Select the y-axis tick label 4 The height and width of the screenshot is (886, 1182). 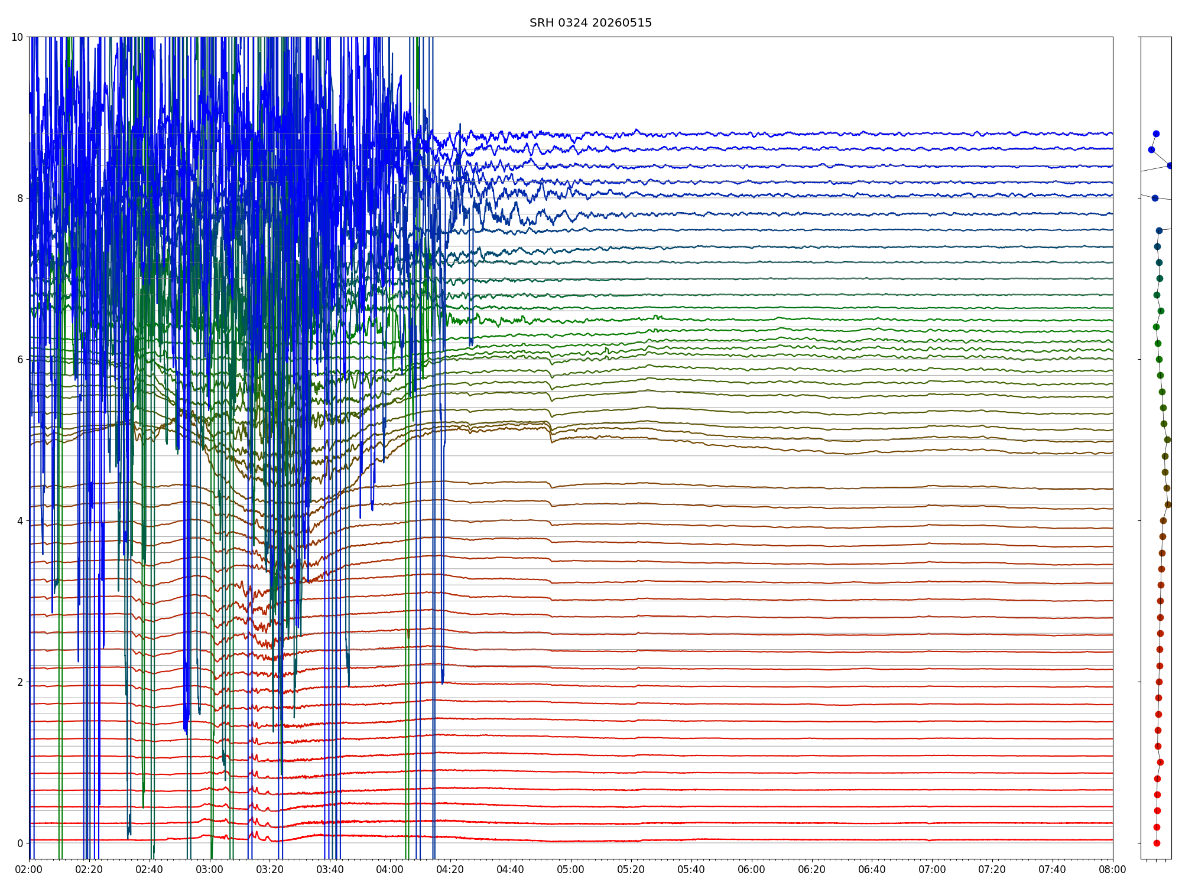20,520
